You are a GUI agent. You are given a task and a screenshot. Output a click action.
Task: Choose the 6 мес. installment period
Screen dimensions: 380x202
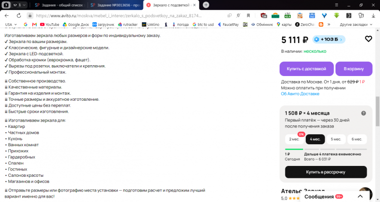356,139
